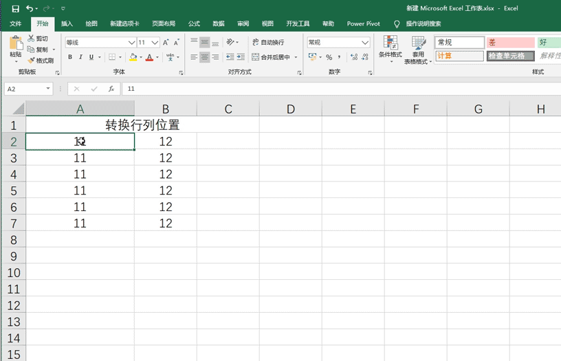561x361 pixels.
Task: Toggle top vertical alignment
Action: [194, 42]
